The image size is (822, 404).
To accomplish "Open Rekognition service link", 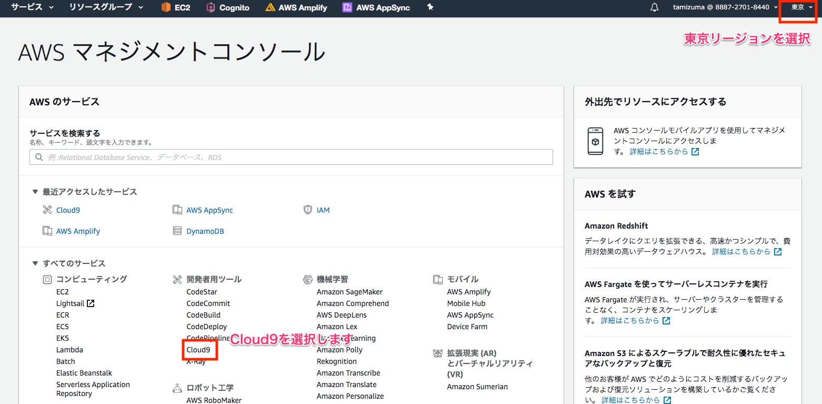I will [337, 361].
